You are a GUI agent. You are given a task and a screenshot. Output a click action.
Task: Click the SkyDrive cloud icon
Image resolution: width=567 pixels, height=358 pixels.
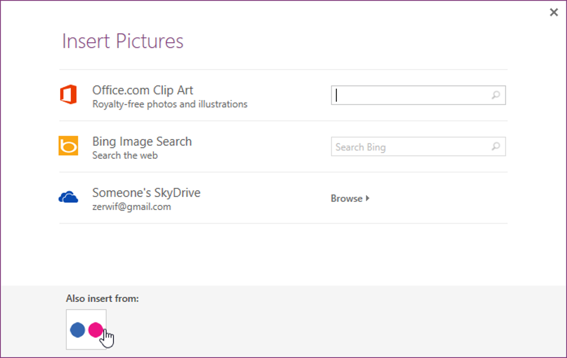coord(68,197)
